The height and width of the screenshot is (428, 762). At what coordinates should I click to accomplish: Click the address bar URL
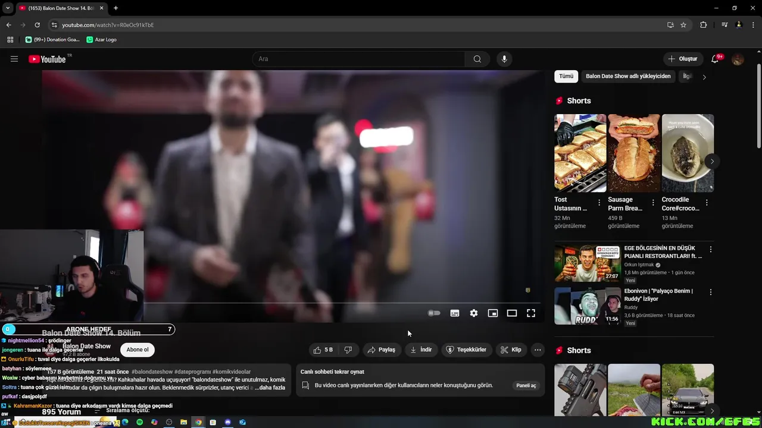point(108,25)
